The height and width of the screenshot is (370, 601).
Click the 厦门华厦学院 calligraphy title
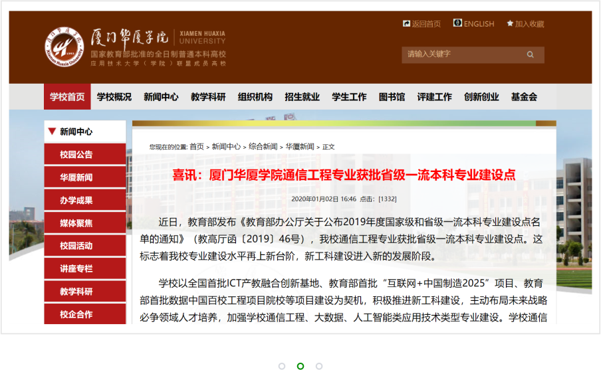130,38
